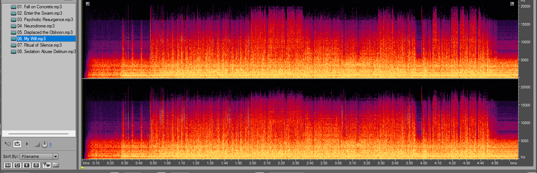This screenshot has width=537, height=173.
Task: Click audio icon beside 05. Displaced the Oblivion
Action: tap(13, 32)
